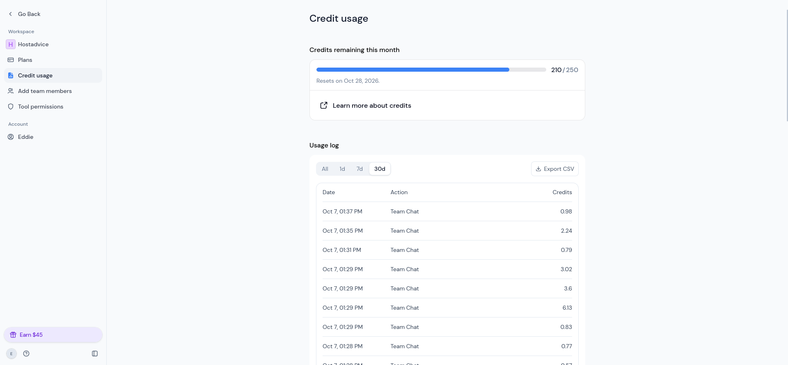Screen dimensions: 788x365
Task: Click the Oct 7, 01:35 PM date cell
Action: (x=343, y=231)
